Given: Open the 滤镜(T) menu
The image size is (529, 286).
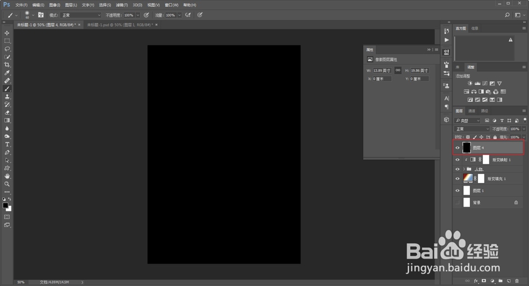Looking at the screenshot, I should 122,5.
